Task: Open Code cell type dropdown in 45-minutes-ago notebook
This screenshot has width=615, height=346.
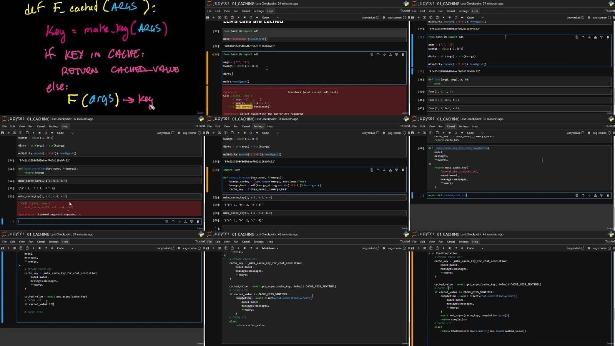Action: [x=475, y=248]
